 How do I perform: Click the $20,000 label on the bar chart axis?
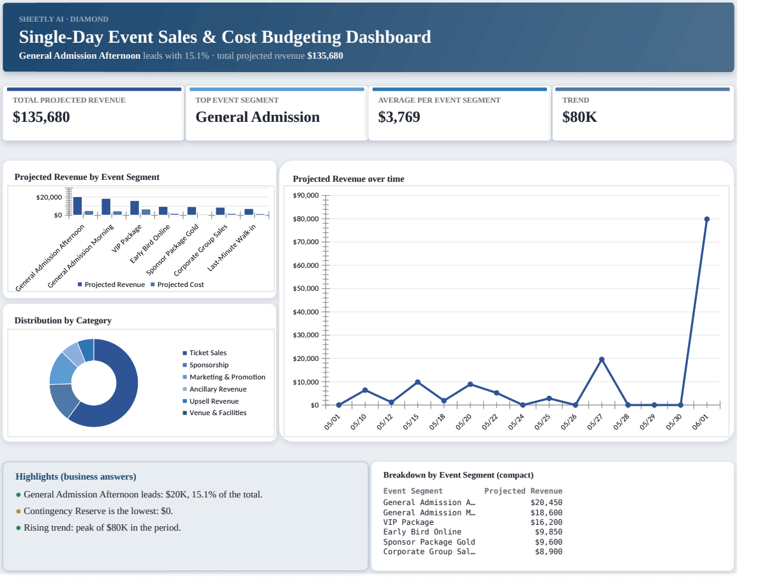click(49, 198)
